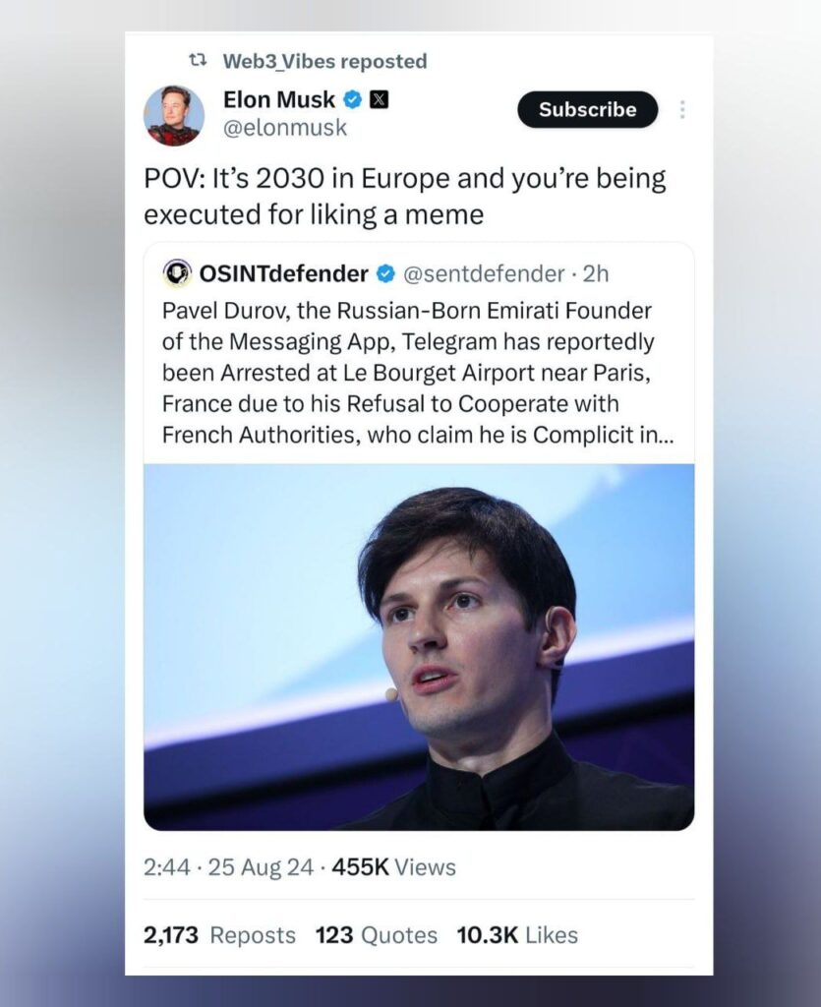821x1007 pixels.
Task: Open the quoted post's photo
Action: click(419, 647)
